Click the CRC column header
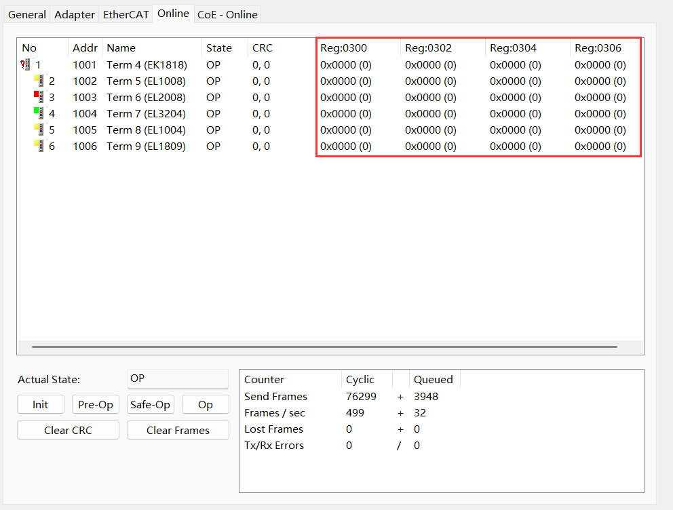 (282, 48)
